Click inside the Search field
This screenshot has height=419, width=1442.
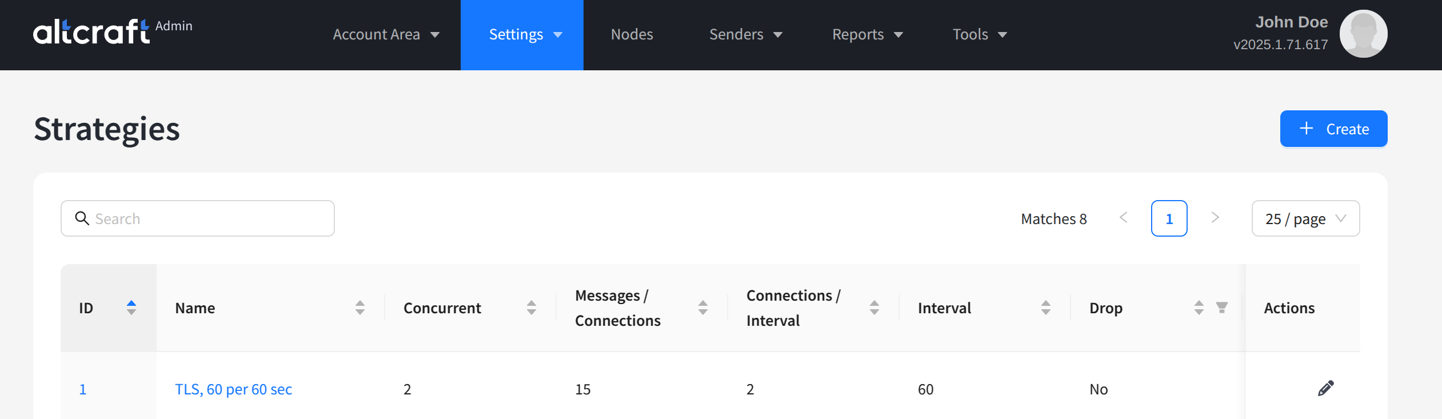pos(198,218)
